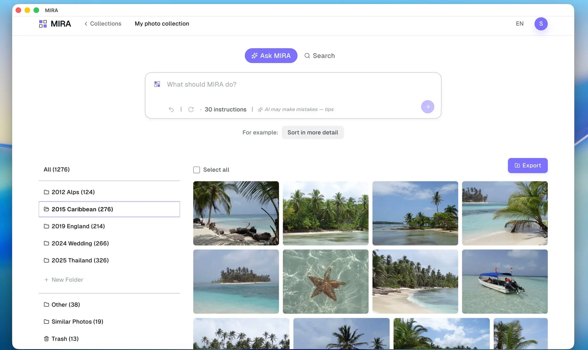Open the leaning palm over sand photo

tap(505, 213)
